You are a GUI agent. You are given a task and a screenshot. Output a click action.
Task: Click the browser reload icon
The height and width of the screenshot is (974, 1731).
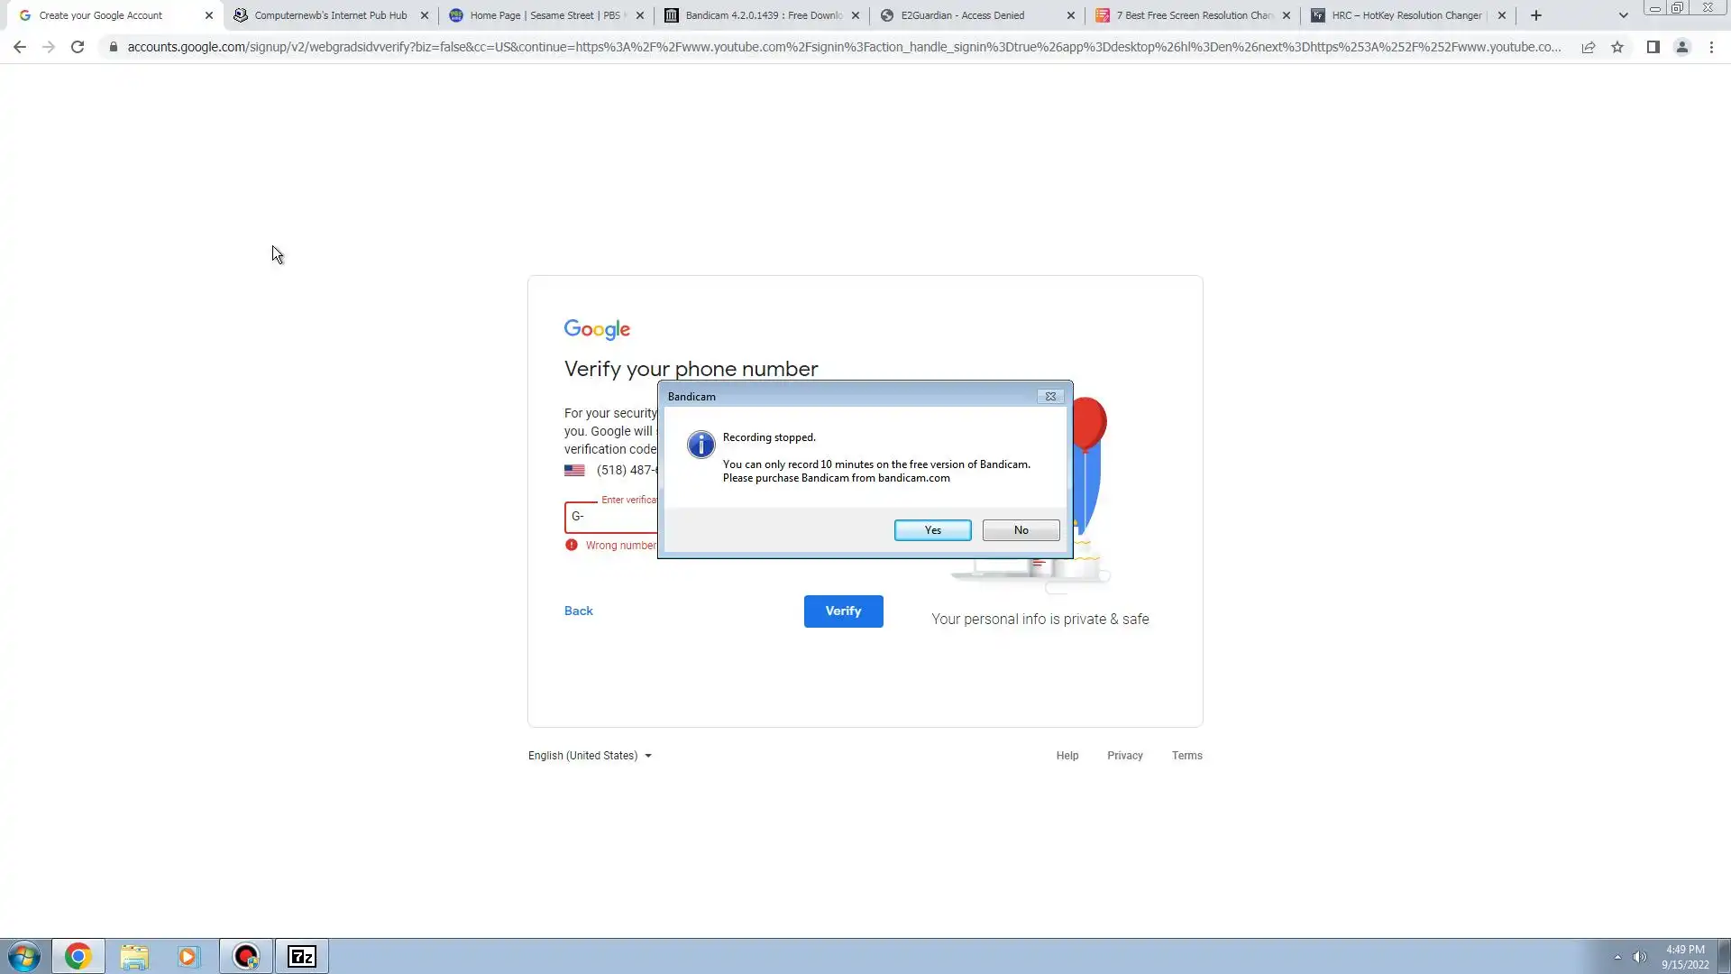click(78, 47)
